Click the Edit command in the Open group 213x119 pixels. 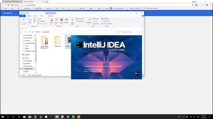pyautogui.click(x=95, y=21)
